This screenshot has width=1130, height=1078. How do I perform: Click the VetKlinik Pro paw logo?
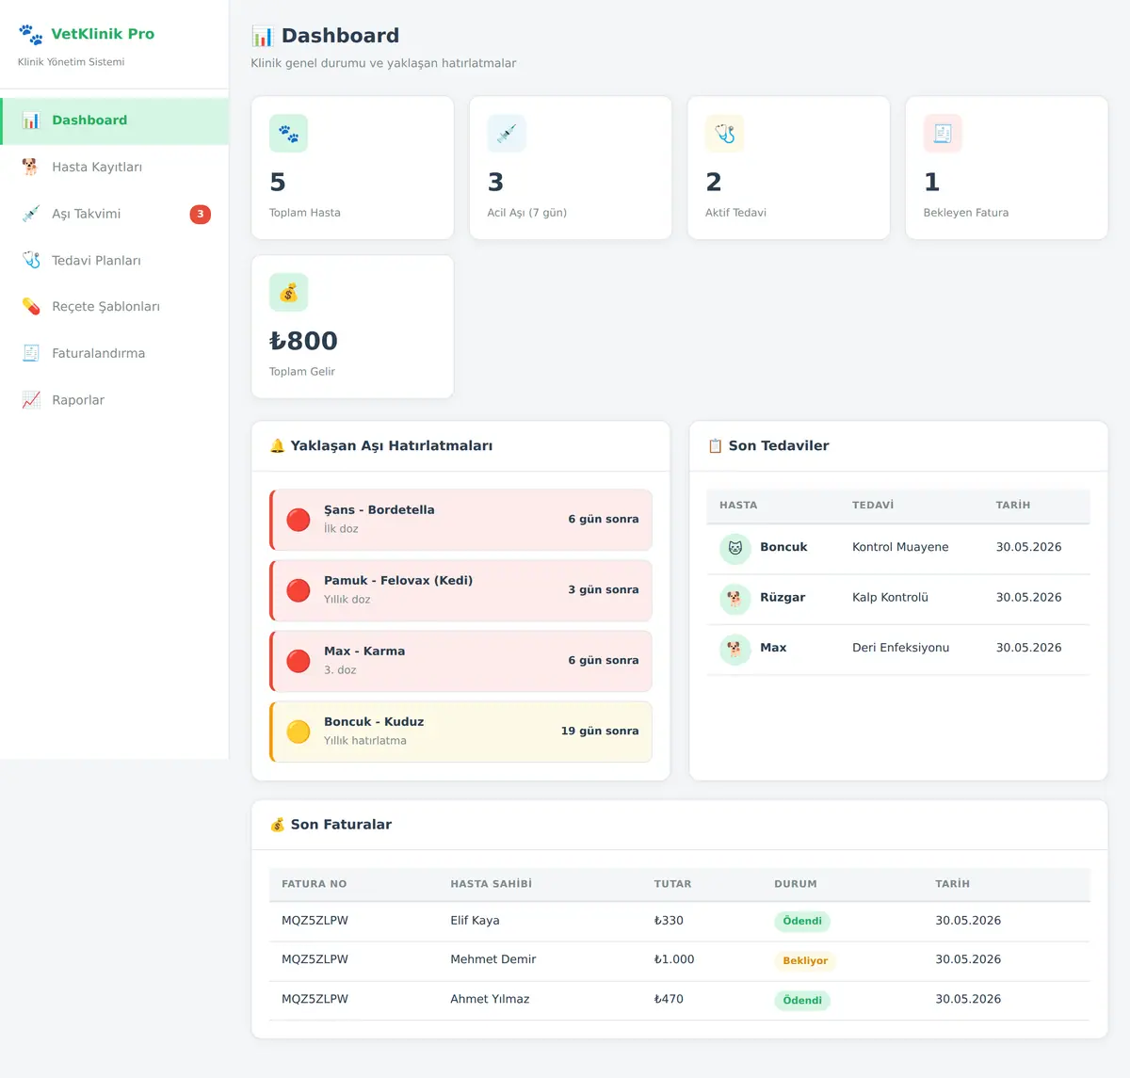pyautogui.click(x=31, y=35)
